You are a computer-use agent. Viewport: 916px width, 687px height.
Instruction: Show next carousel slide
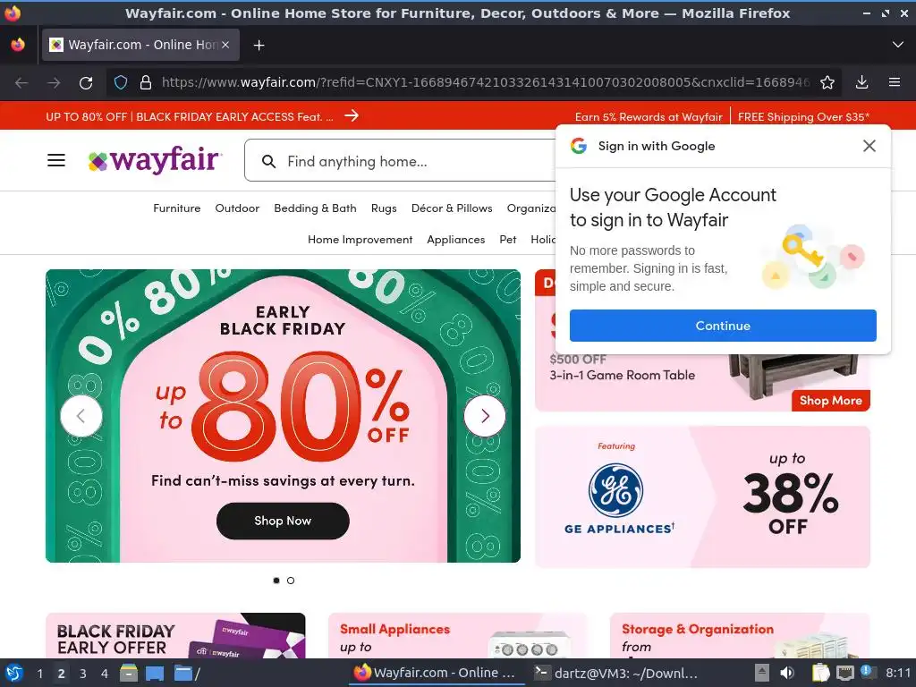(485, 416)
